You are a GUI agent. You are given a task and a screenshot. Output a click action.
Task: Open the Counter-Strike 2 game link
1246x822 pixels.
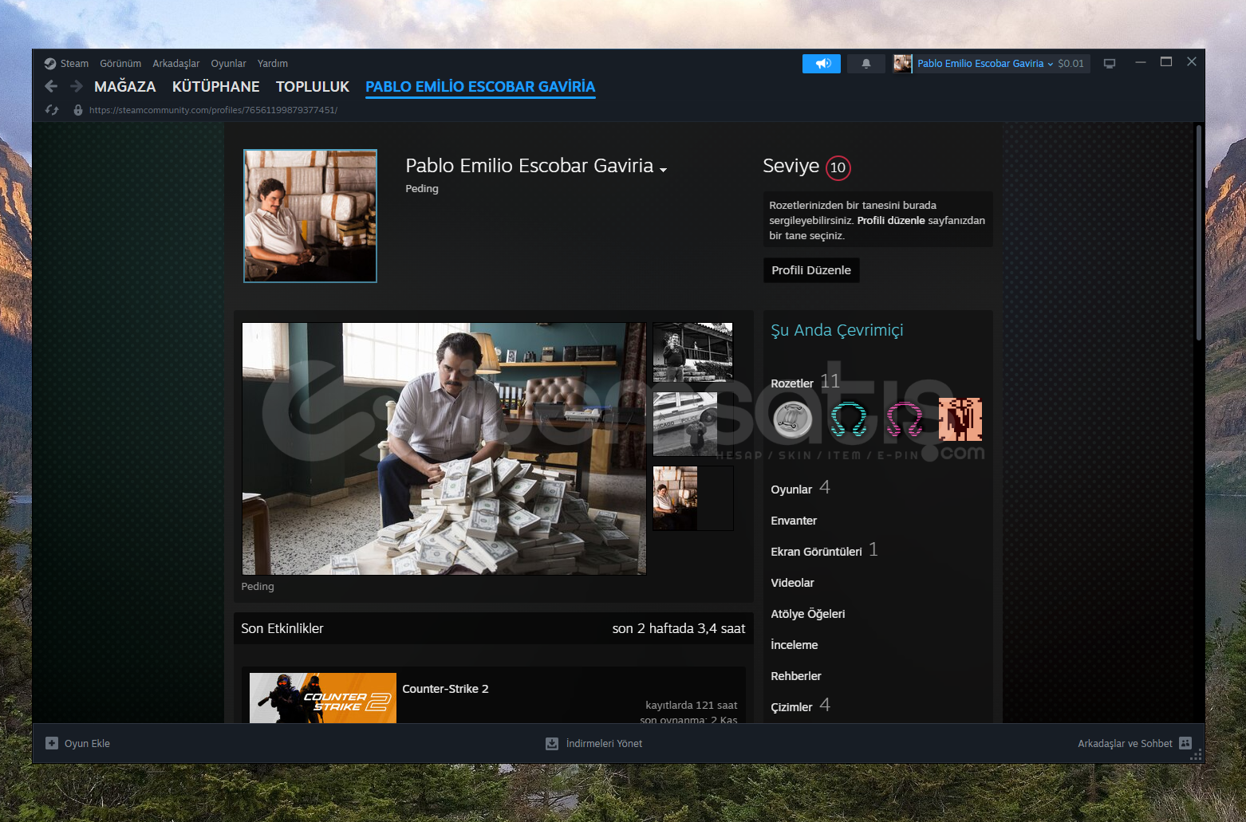pyautogui.click(x=445, y=689)
